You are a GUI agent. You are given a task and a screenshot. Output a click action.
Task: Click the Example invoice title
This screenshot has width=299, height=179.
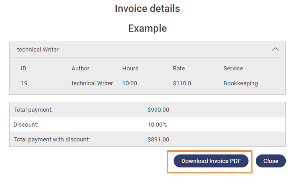147,28
